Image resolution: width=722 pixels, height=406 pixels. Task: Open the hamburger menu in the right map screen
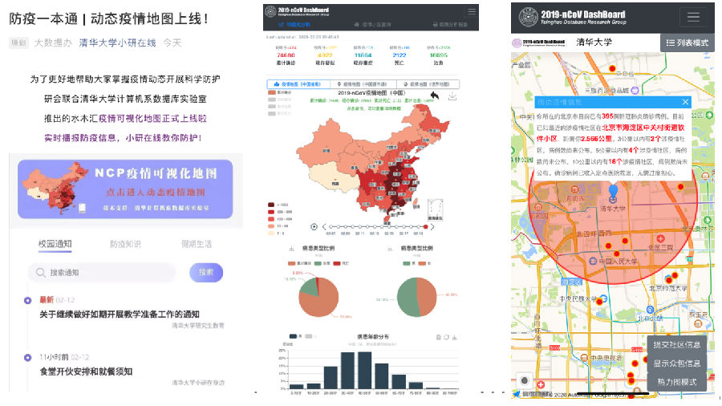pyautogui.click(x=693, y=18)
